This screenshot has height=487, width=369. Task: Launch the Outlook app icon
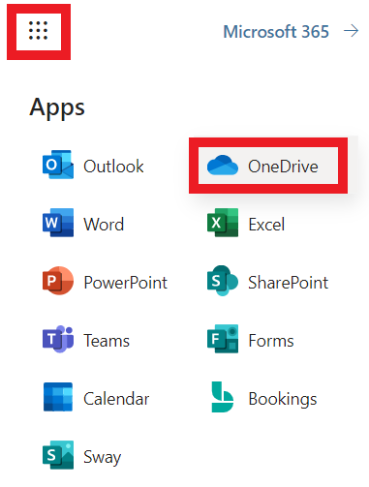pos(58,165)
